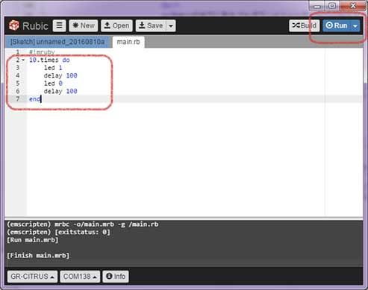Close the Rubic window
This screenshot has width=368, height=290.
pos(353,5)
